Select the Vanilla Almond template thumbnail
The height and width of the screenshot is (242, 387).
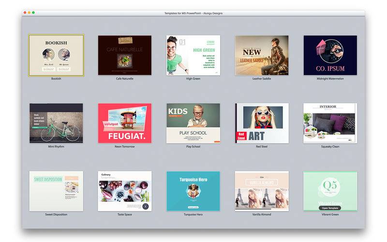[262, 191]
